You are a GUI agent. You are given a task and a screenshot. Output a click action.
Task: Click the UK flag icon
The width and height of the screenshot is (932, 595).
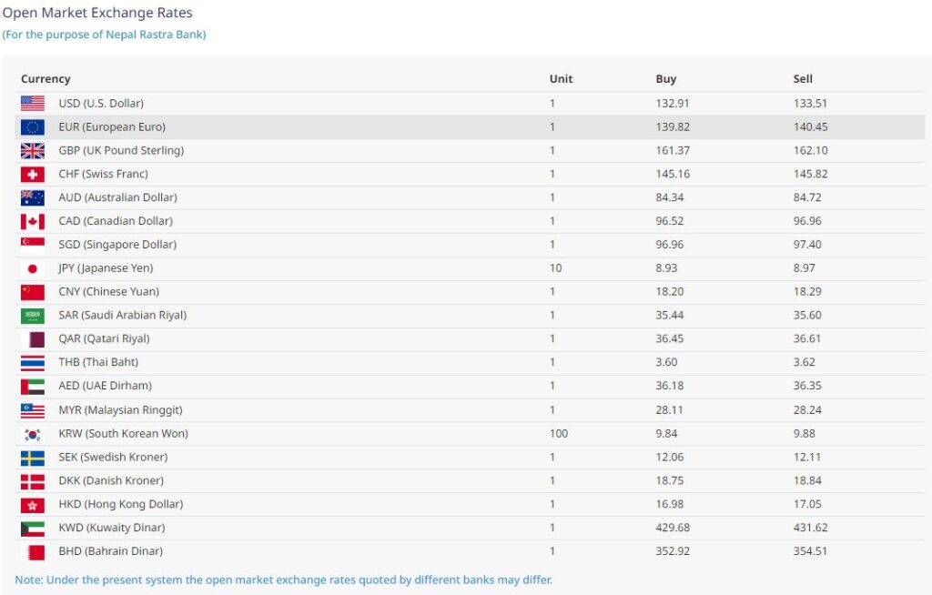[33, 151]
